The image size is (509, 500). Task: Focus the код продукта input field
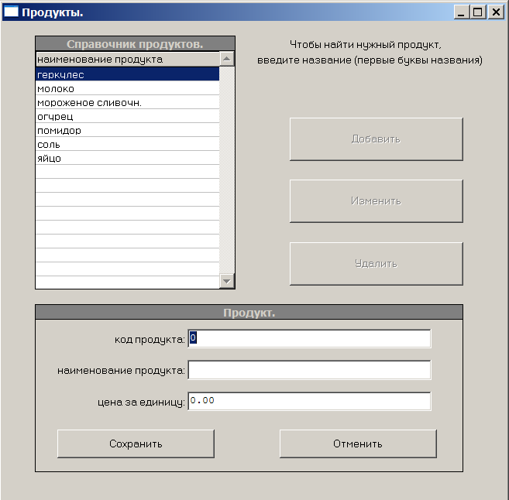[309, 338]
